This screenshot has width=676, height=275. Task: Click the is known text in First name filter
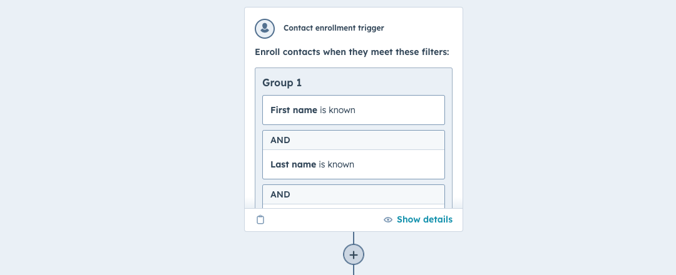pos(337,110)
